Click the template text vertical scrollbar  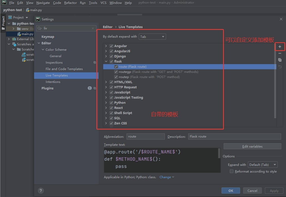tap(219, 153)
